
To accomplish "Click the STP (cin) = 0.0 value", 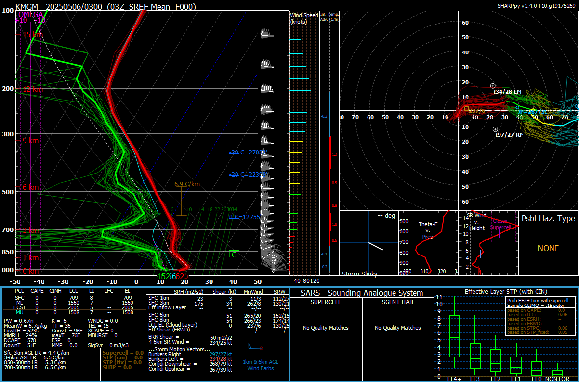I will pos(123,357).
